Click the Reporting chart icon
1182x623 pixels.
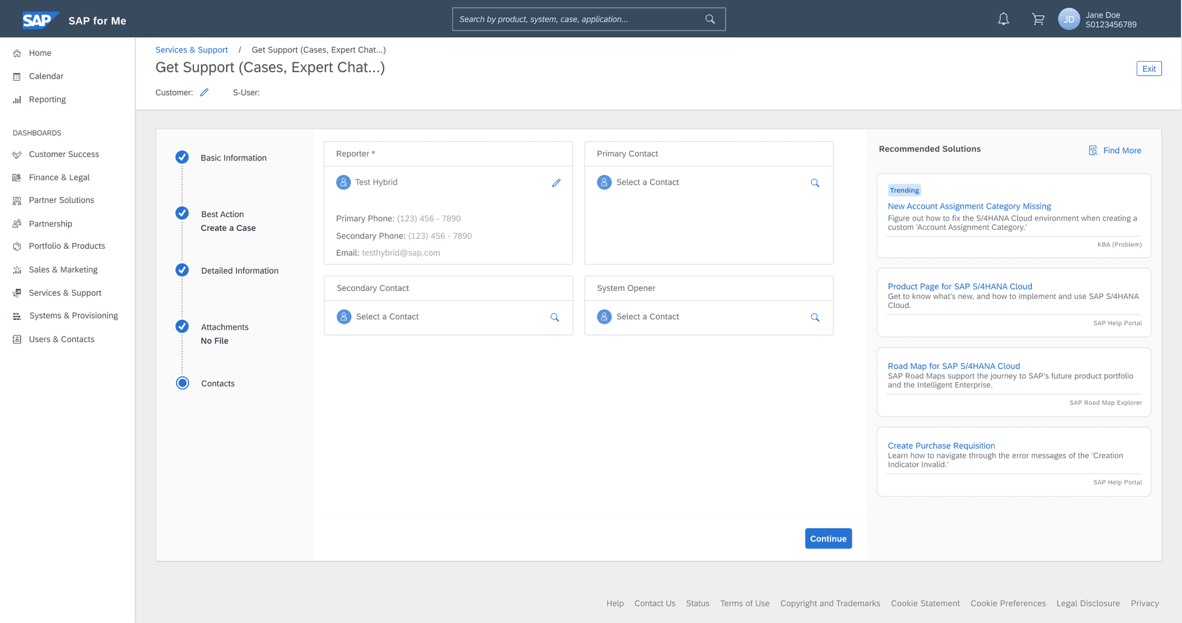(17, 99)
